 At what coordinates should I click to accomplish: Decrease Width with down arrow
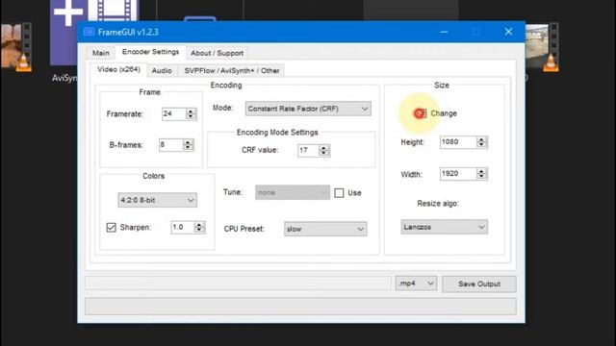[481, 177]
